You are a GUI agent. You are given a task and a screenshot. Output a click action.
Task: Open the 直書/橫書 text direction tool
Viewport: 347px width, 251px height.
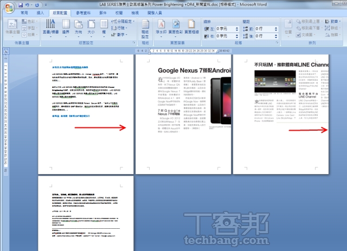point(50,27)
